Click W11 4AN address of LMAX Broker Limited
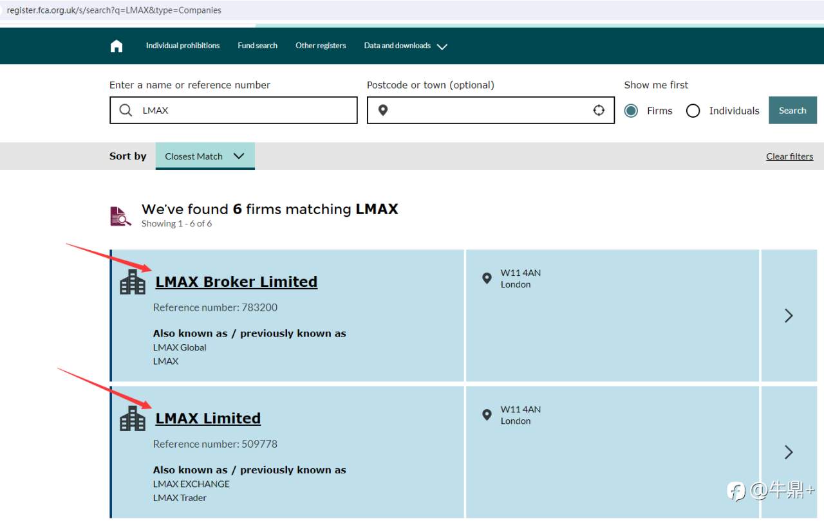This screenshot has height=521, width=824. pos(520,273)
